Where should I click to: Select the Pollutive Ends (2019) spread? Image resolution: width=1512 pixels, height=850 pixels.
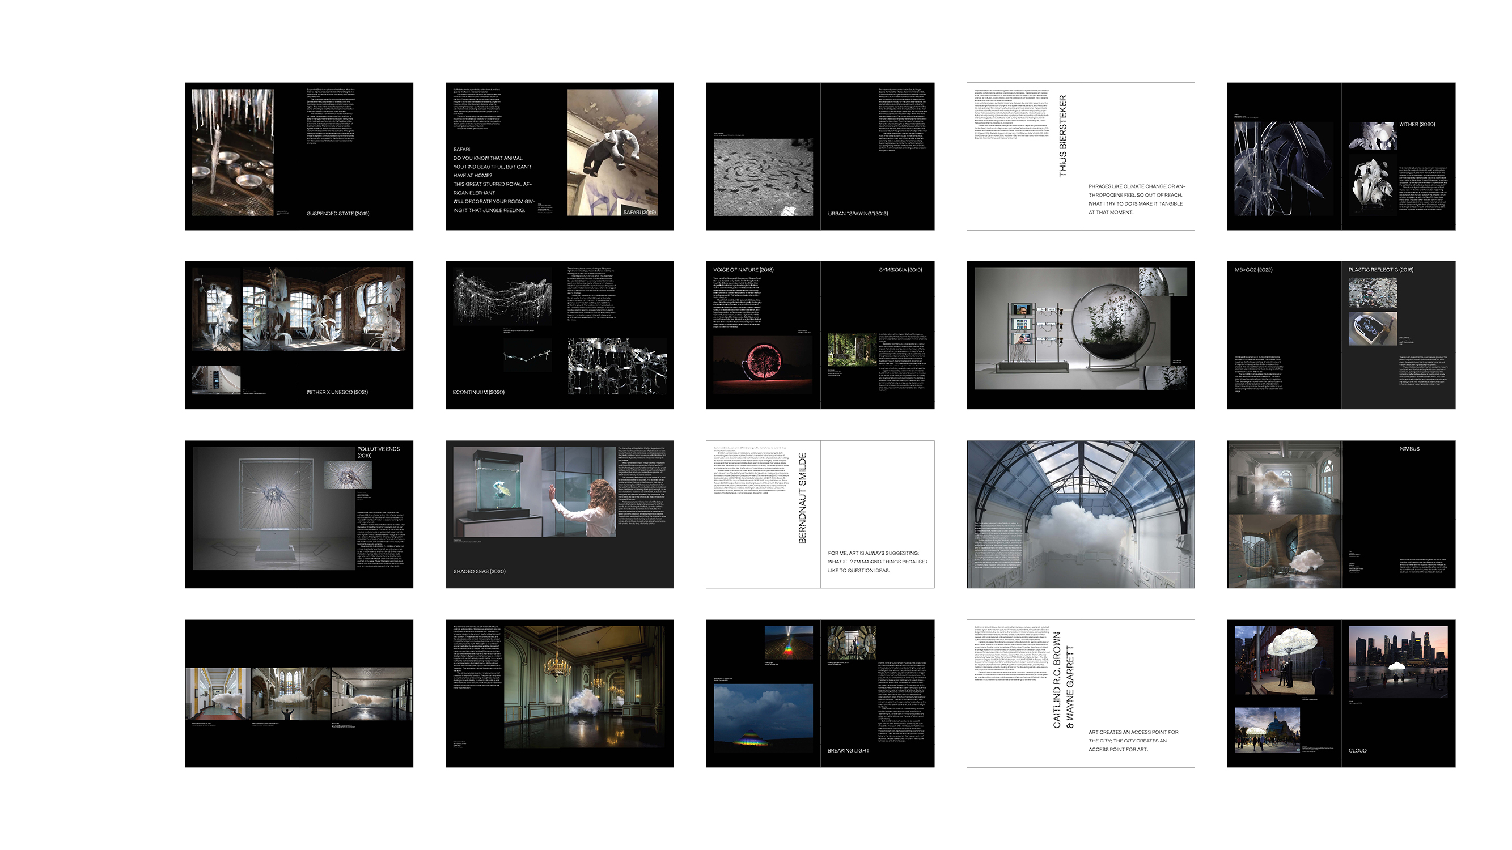click(299, 514)
